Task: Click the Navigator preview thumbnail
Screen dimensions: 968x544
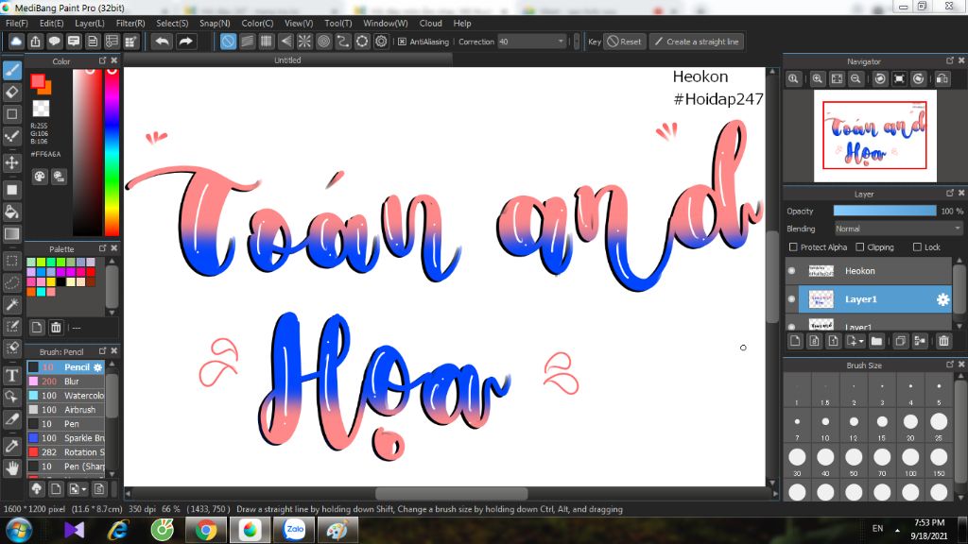Action: pos(874,136)
